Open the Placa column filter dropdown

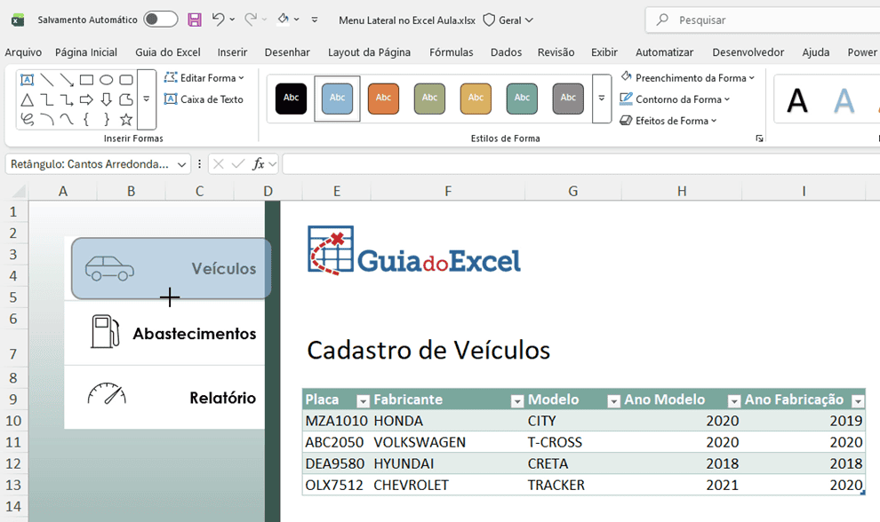(363, 401)
